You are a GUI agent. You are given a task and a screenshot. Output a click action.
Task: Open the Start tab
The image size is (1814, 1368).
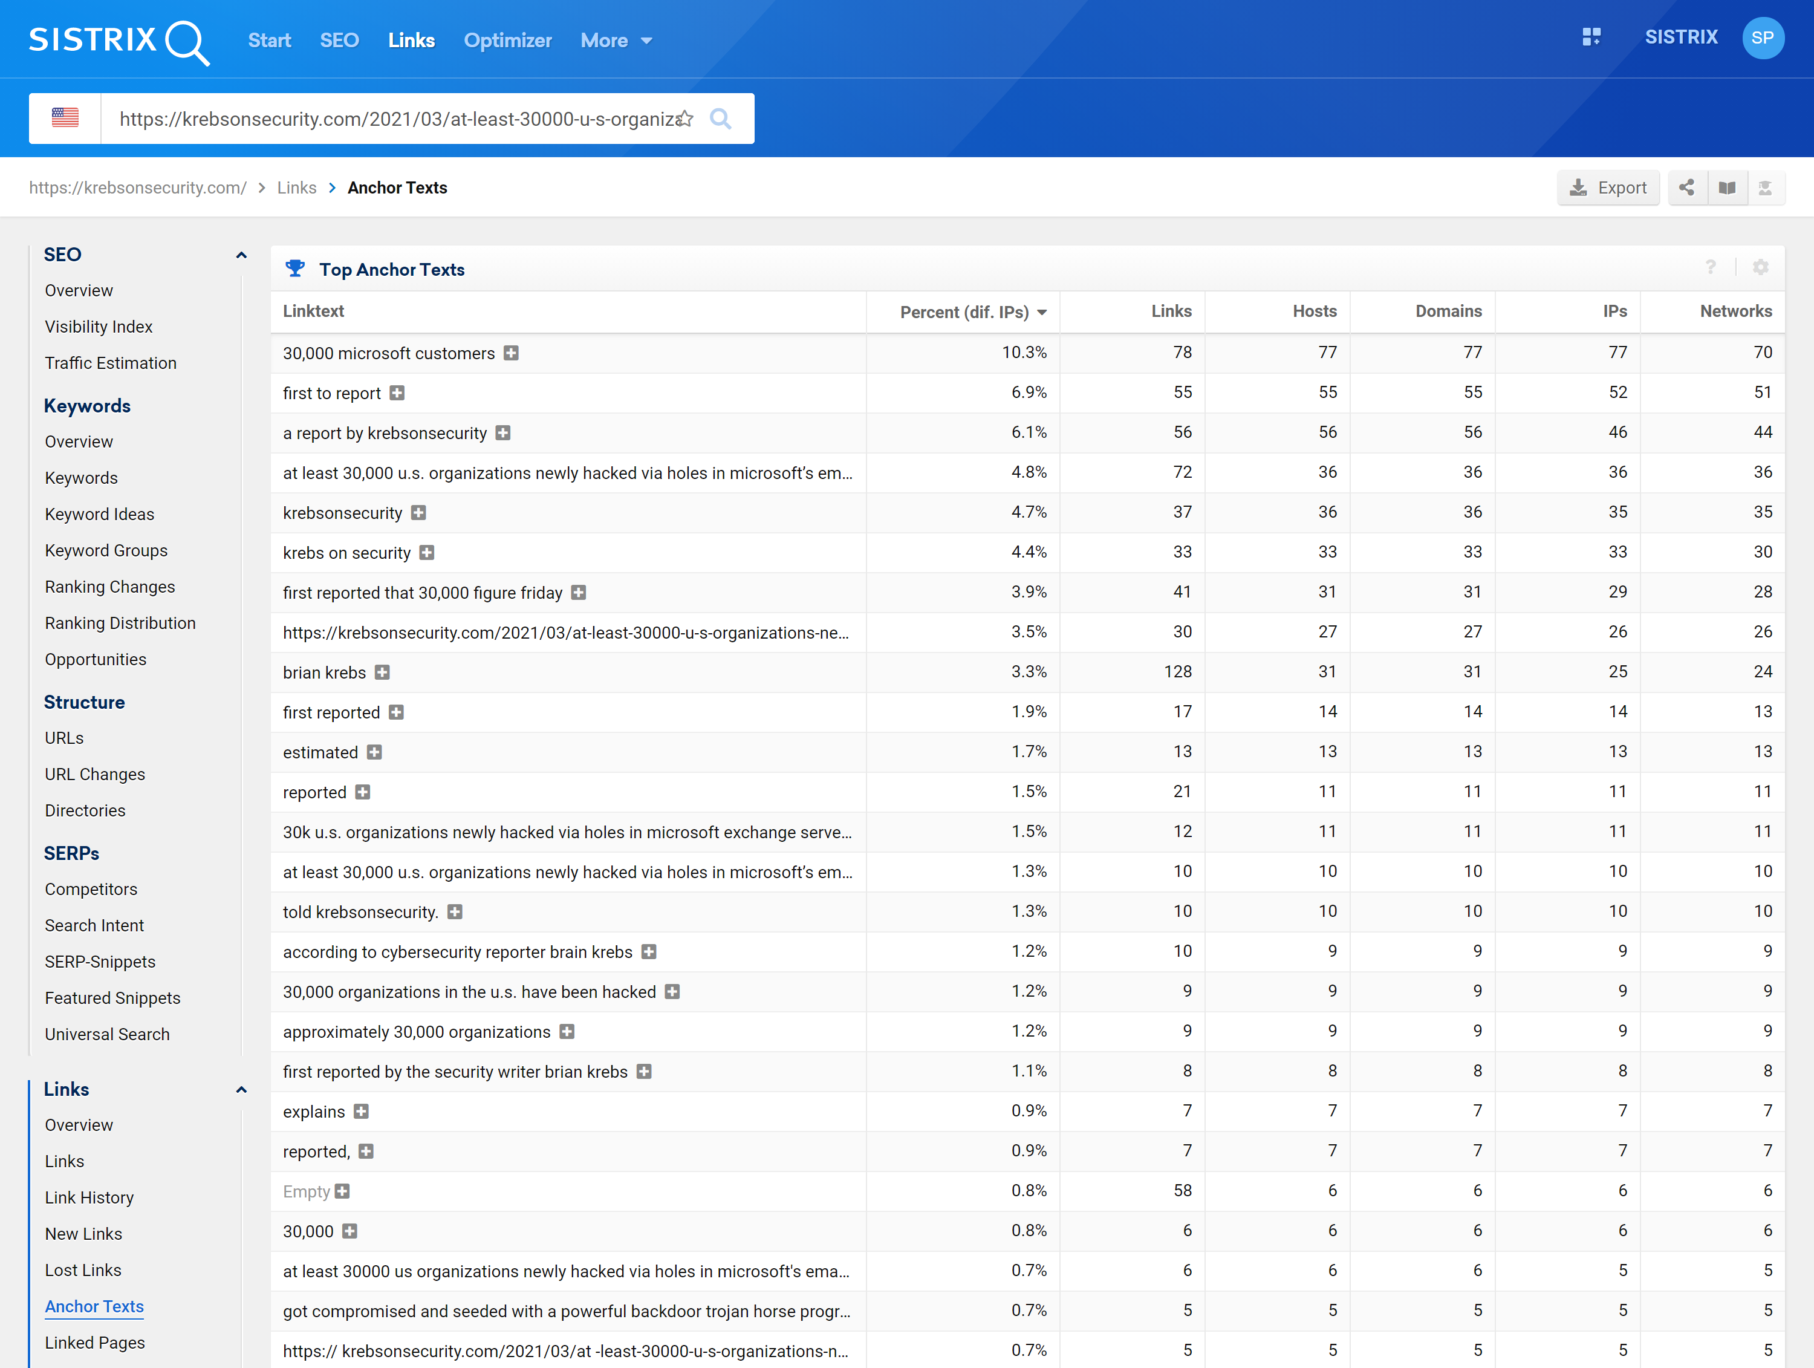click(270, 40)
